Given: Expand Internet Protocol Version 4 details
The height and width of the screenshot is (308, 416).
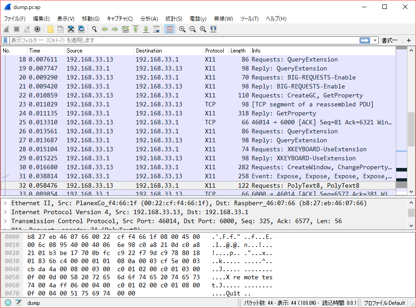Looking at the screenshot, I should click(x=5, y=212).
